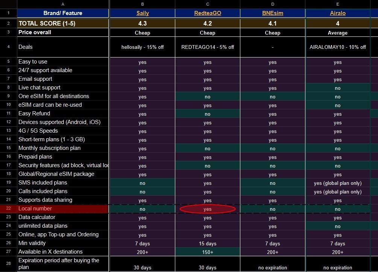Image resolution: width=378 pixels, height=272 pixels.
Task: Click the 'Local number' label cell
Action: pyautogui.click(x=62, y=209)
